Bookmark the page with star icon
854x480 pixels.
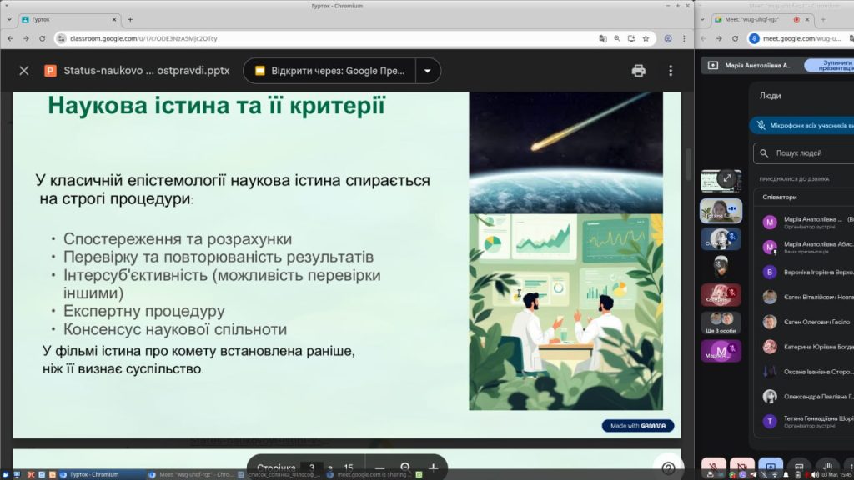tap(645, 38)
